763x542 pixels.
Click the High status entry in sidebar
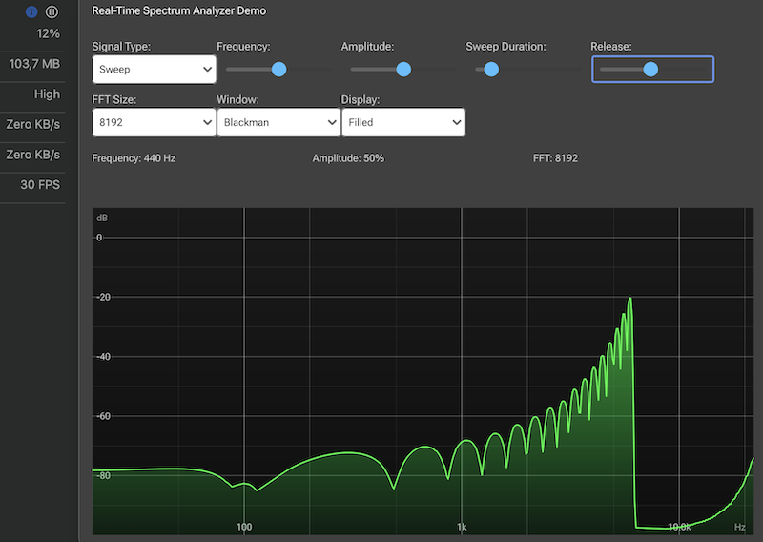(47, 94)
